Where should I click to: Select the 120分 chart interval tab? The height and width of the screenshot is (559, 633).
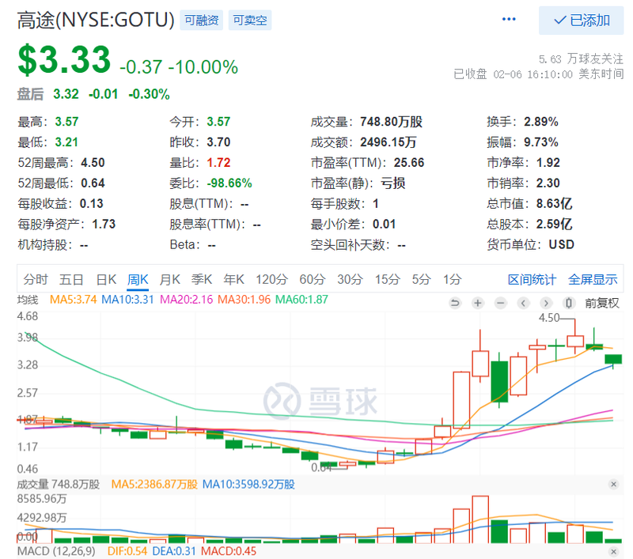click(x=271, y=279)
